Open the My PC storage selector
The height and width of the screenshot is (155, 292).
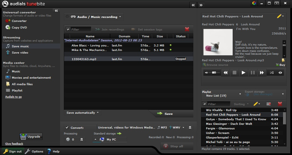coord(110,139)
